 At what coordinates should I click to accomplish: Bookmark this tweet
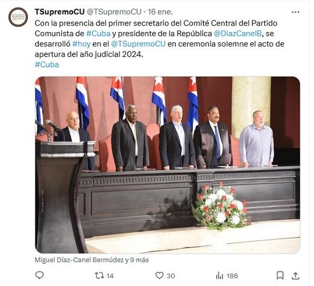pyautogui.click(x=280, y=275)
